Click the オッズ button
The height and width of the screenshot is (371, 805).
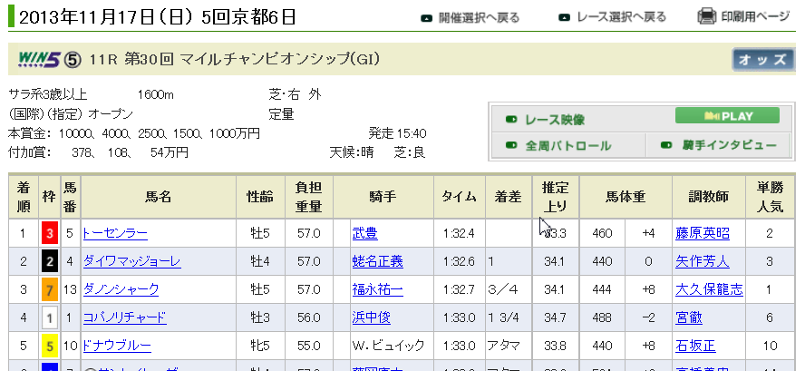pyautogui.click(x=761, y=60)
